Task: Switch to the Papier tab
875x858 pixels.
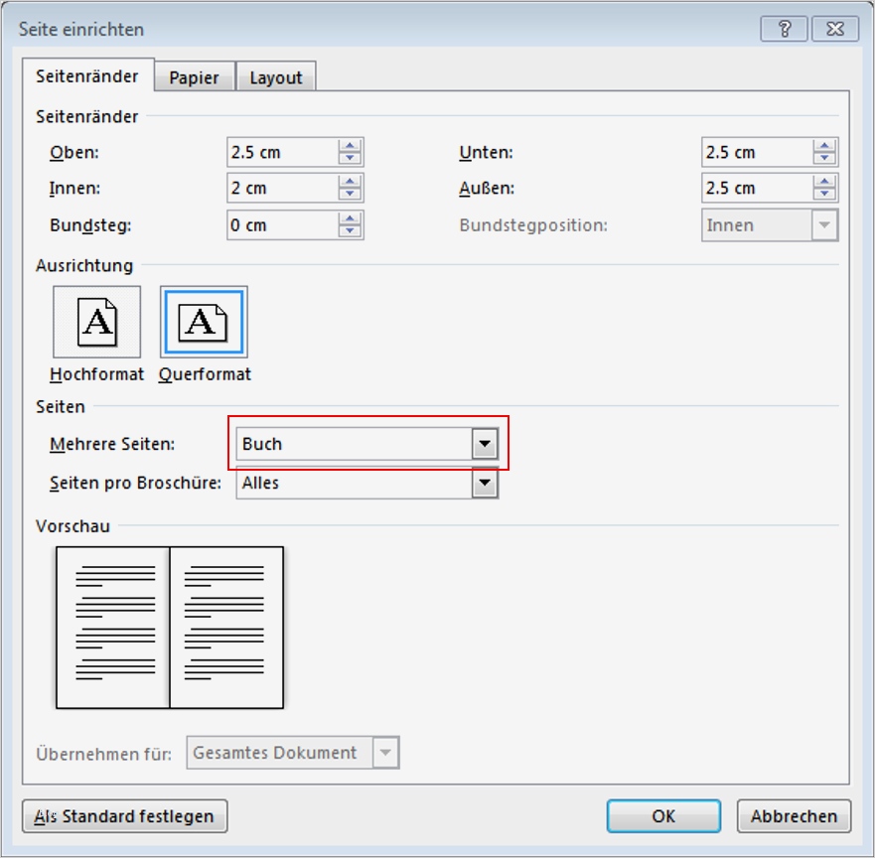Action: click(195, 75)
